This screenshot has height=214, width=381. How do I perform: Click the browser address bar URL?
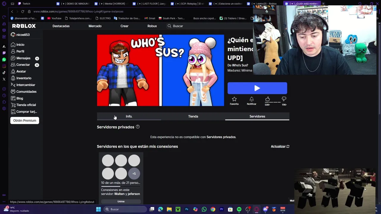(x=78, y=11)
